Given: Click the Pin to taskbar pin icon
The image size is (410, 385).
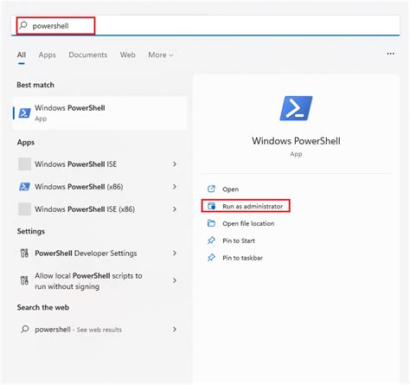Looking at the screenshot, I should 211,258.
